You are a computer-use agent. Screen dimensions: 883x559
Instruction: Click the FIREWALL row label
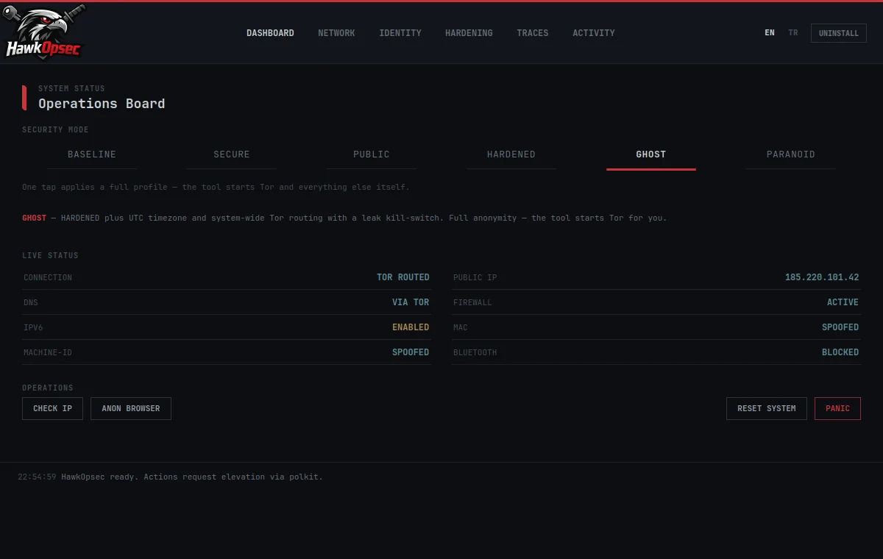[x=472, y=302]
